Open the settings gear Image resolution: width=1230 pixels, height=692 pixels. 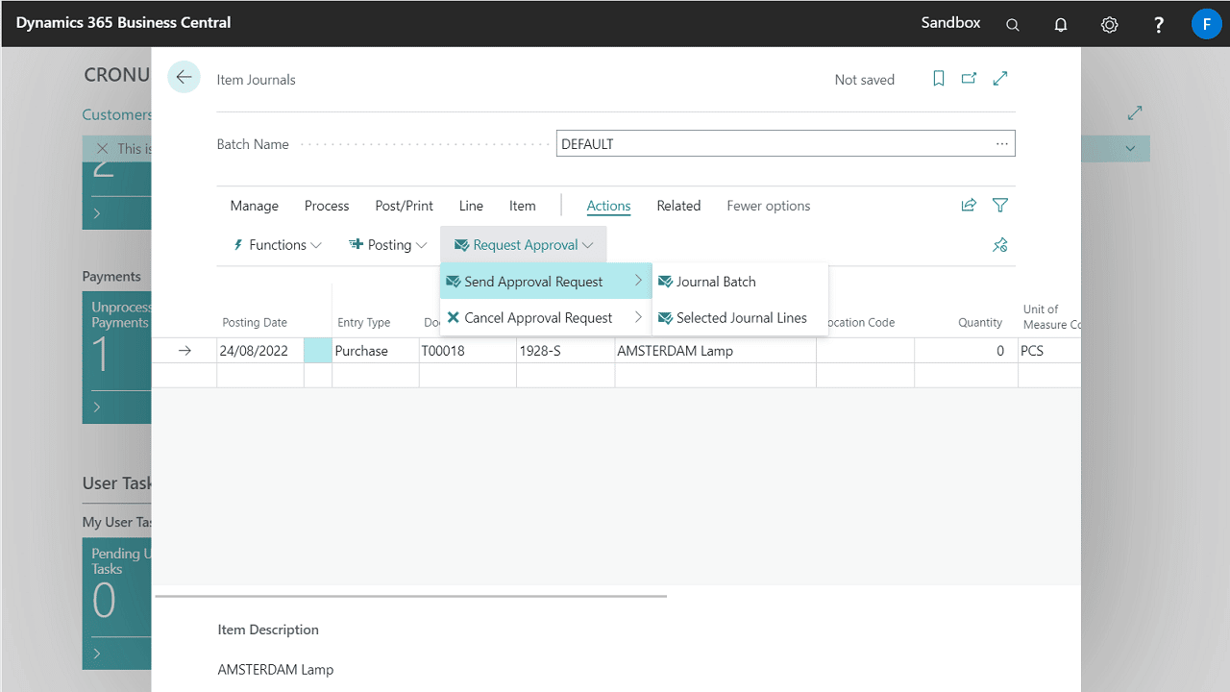(x=1110, y=25)
